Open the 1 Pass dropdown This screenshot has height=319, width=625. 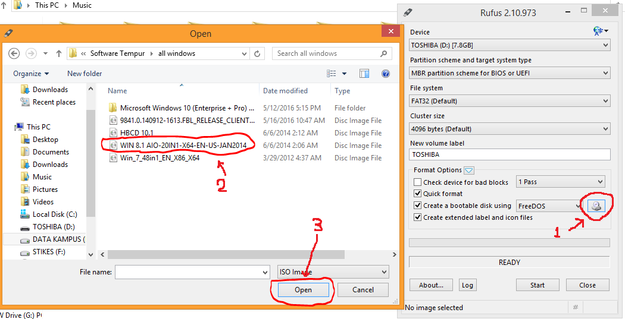tap(561, 182)
